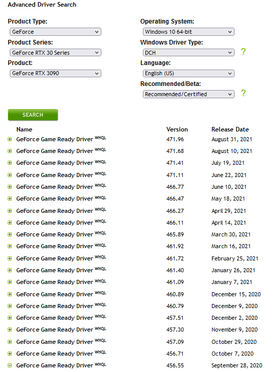This screenshot has height=372, width=275.
Task: Expand the driver row for version 471.96
Action: pos(10,139)
